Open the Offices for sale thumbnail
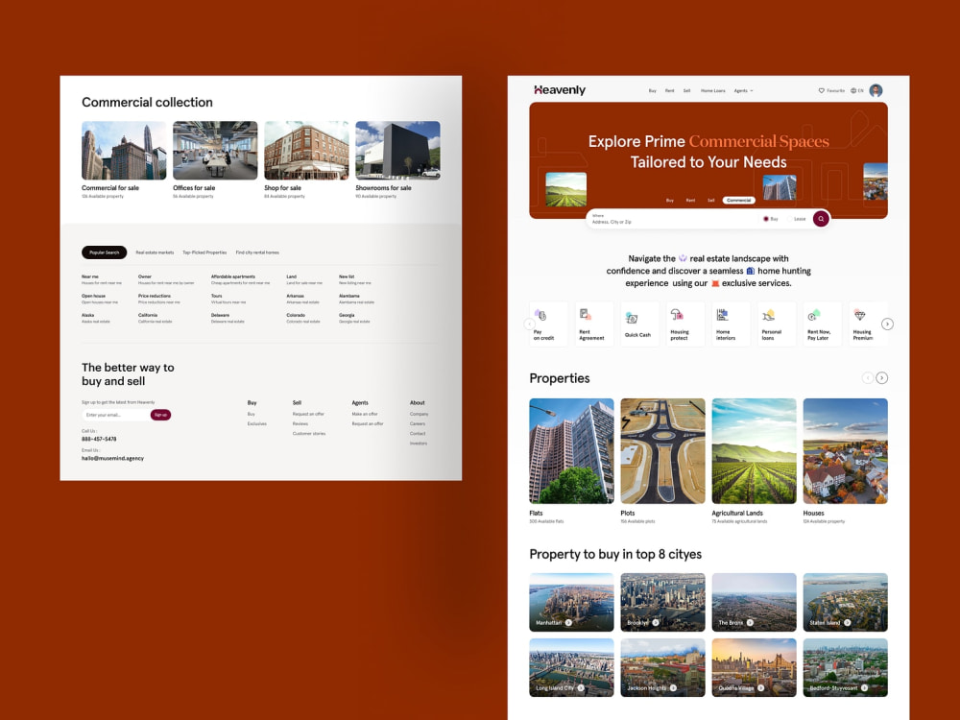 pos(215,150)
